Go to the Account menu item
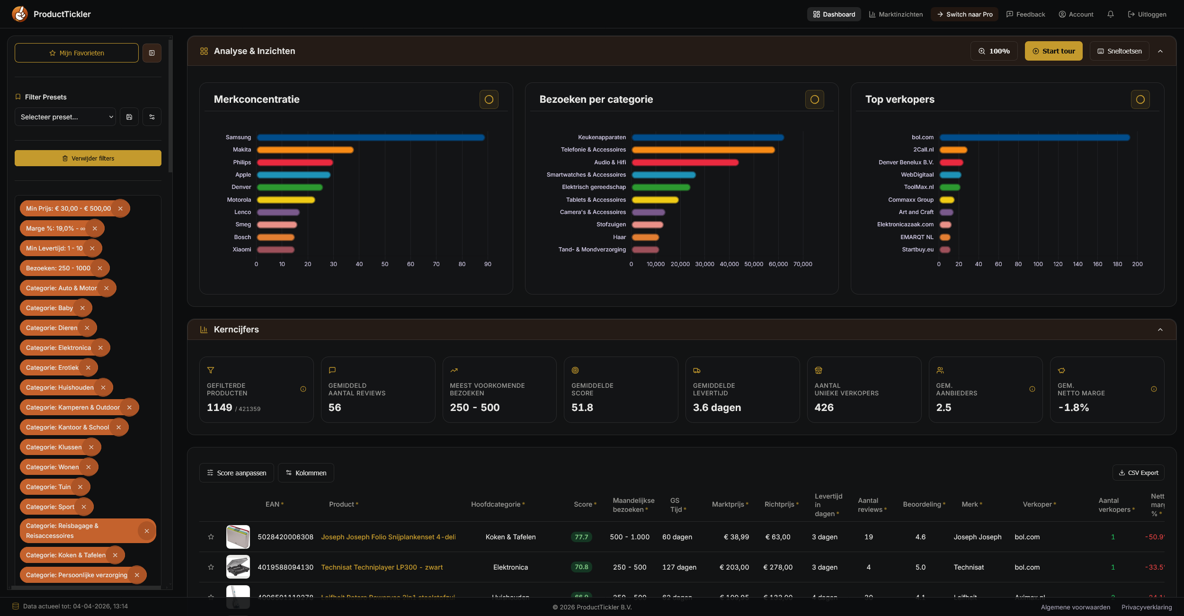This screenshot has width=1184, height=616. click(x=1076, y=14)
